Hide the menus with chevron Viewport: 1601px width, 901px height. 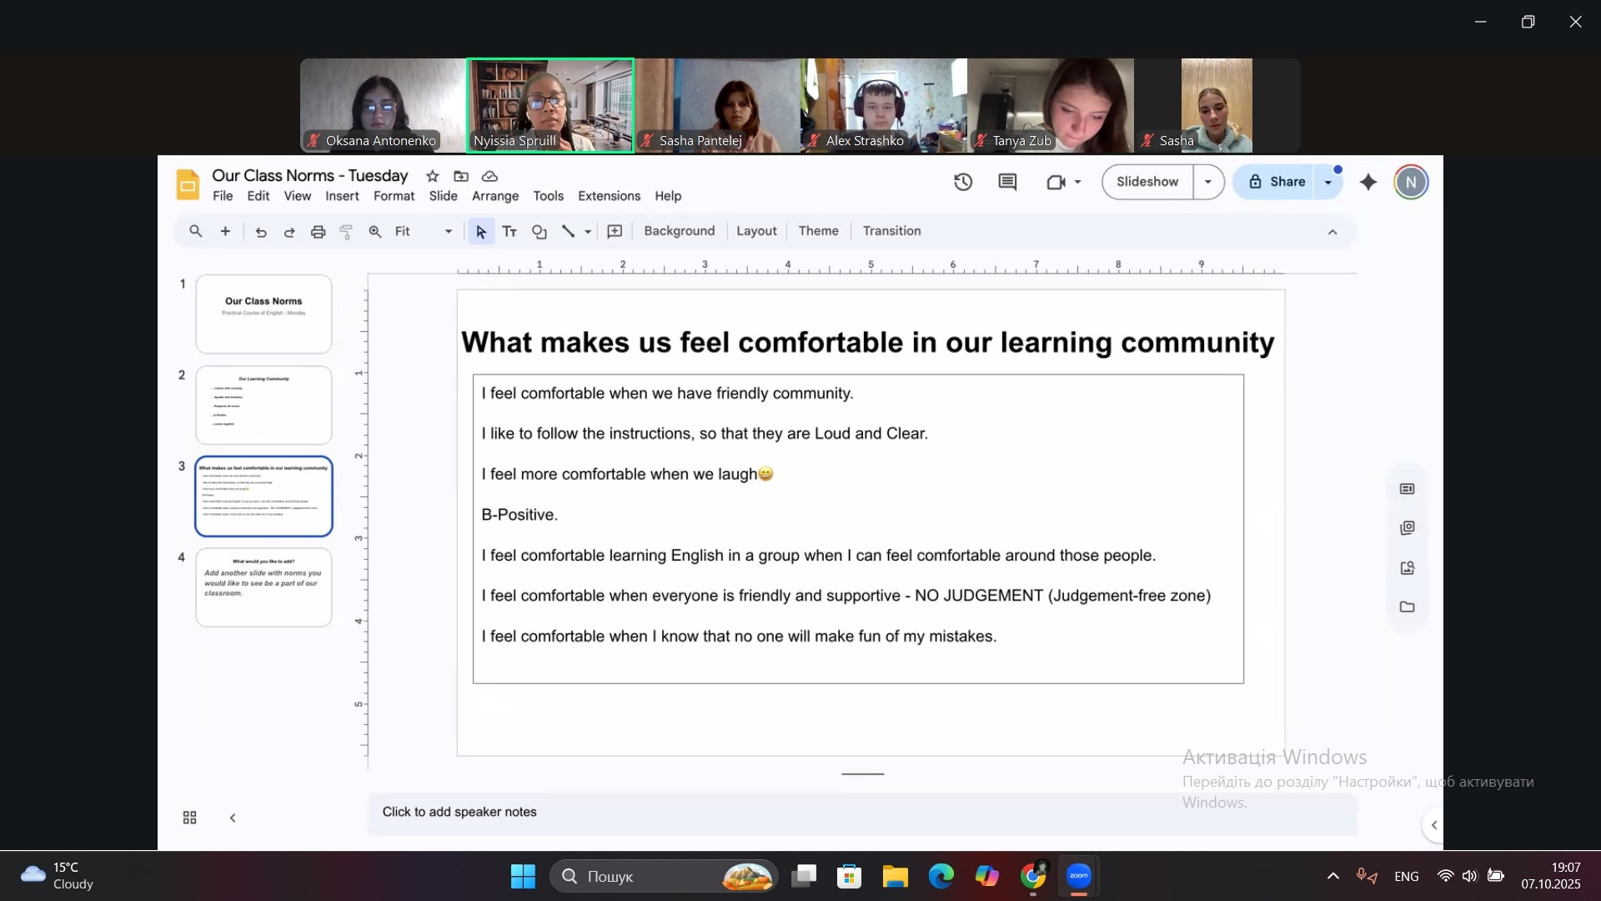pyautogui.click(x=1332, y=232)
